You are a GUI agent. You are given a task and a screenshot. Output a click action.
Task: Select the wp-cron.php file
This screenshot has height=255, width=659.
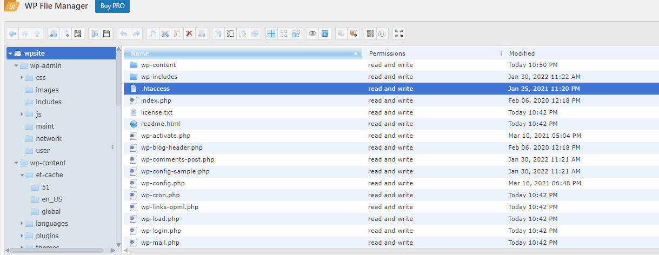pos(391,195)
